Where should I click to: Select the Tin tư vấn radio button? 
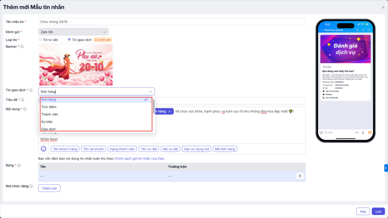[40, 39]
